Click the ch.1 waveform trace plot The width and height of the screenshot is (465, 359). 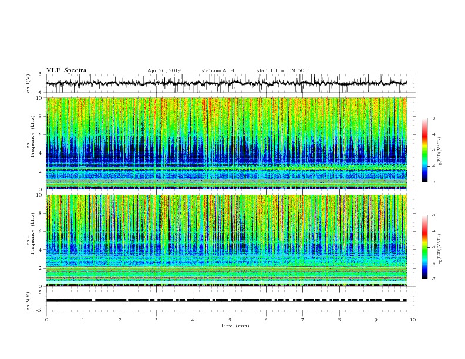[x=227, y=83]
